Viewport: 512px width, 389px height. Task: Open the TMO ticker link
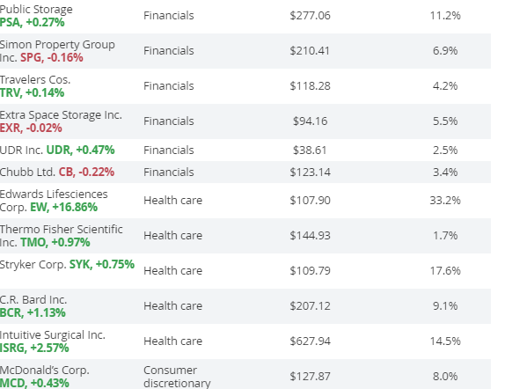55,242
